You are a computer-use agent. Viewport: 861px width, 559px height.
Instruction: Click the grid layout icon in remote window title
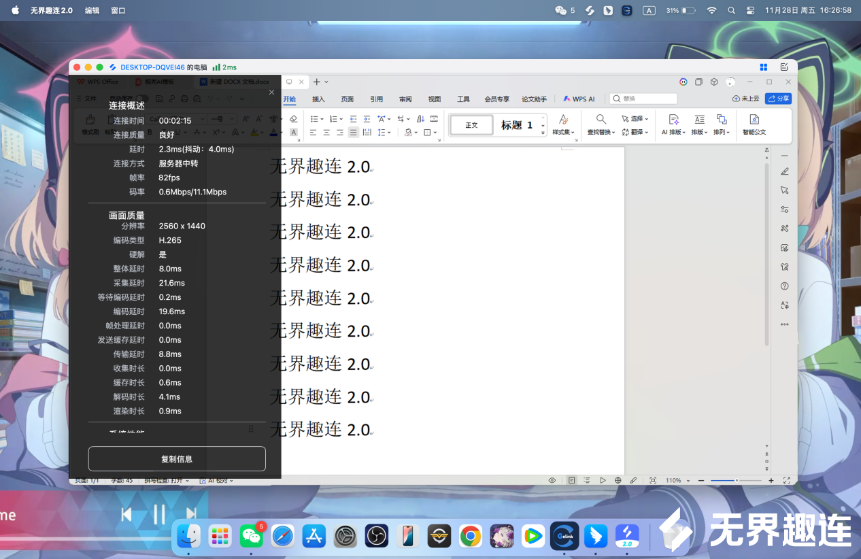coord(764,67)
